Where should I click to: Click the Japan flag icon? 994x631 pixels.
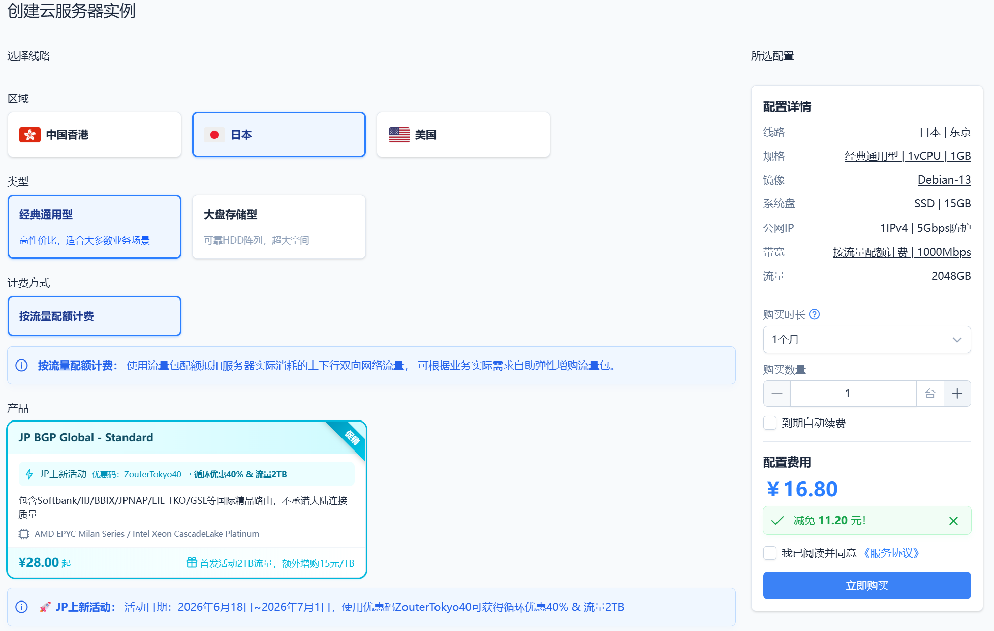pos(214,135)
